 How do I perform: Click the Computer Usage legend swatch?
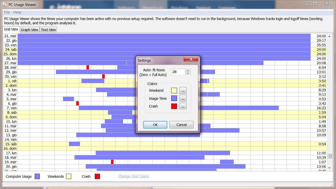(x=37, y=176)
